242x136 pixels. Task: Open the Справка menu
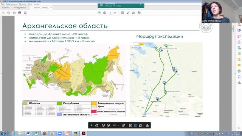tap(36, 4)
